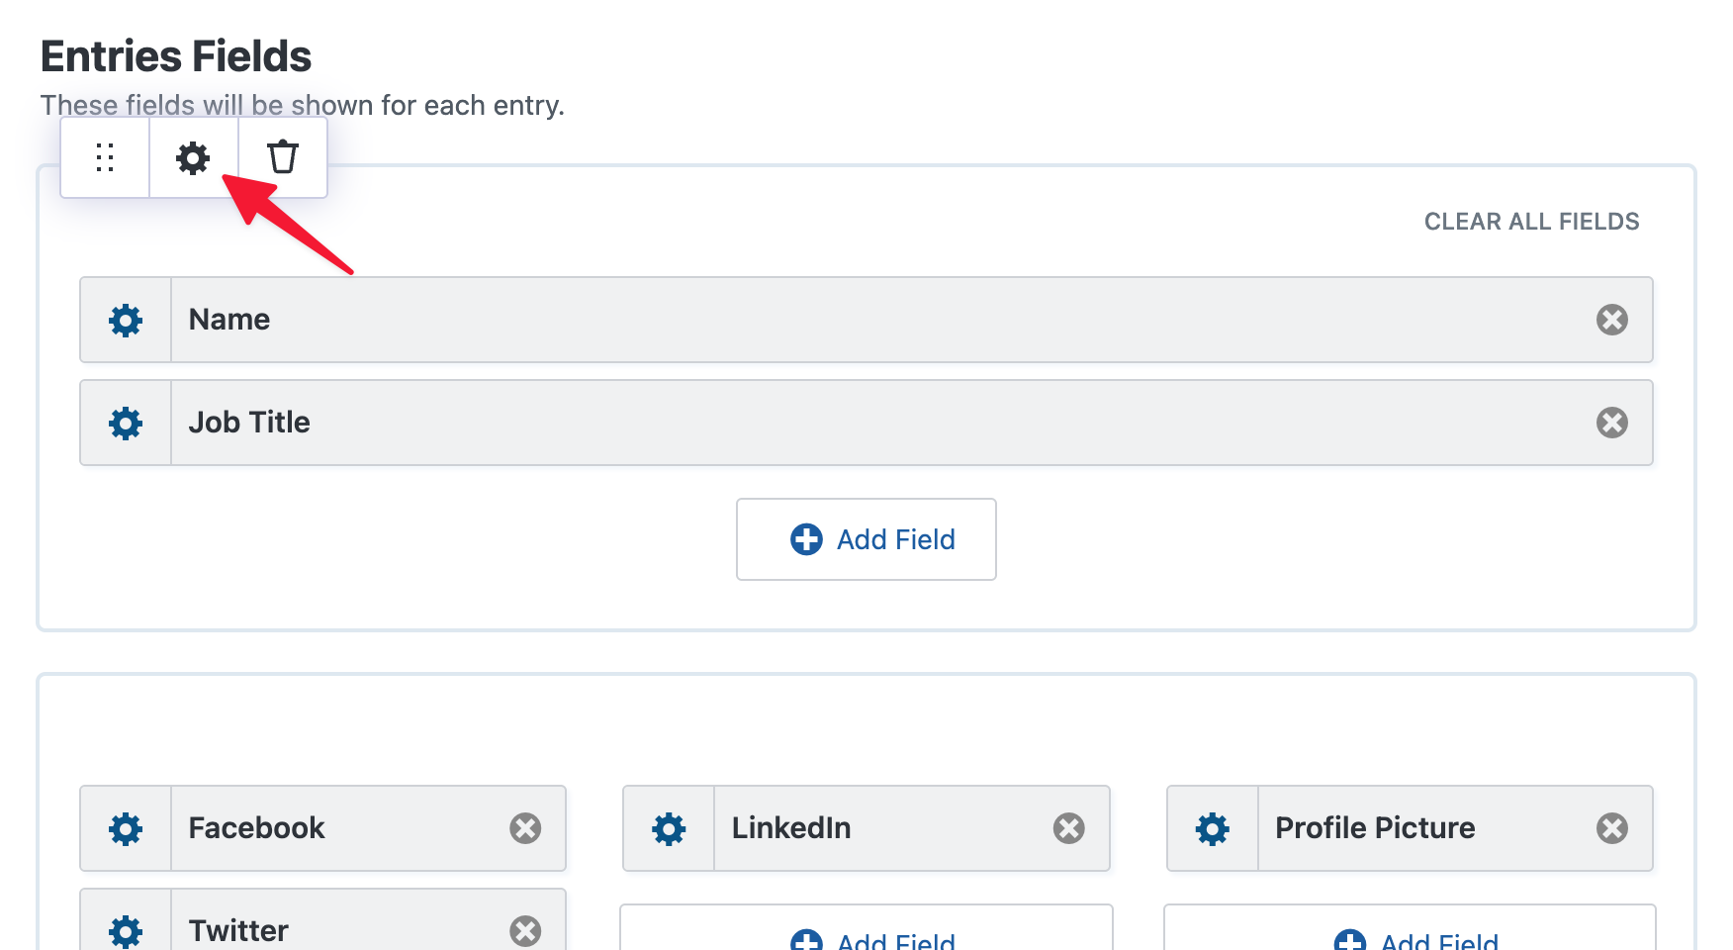Remove the Profile Picture field
The height and width of the screenshot is (950, 1733).
(x=1613, y=828)
